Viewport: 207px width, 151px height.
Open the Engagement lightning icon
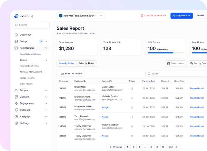(16, 103)
